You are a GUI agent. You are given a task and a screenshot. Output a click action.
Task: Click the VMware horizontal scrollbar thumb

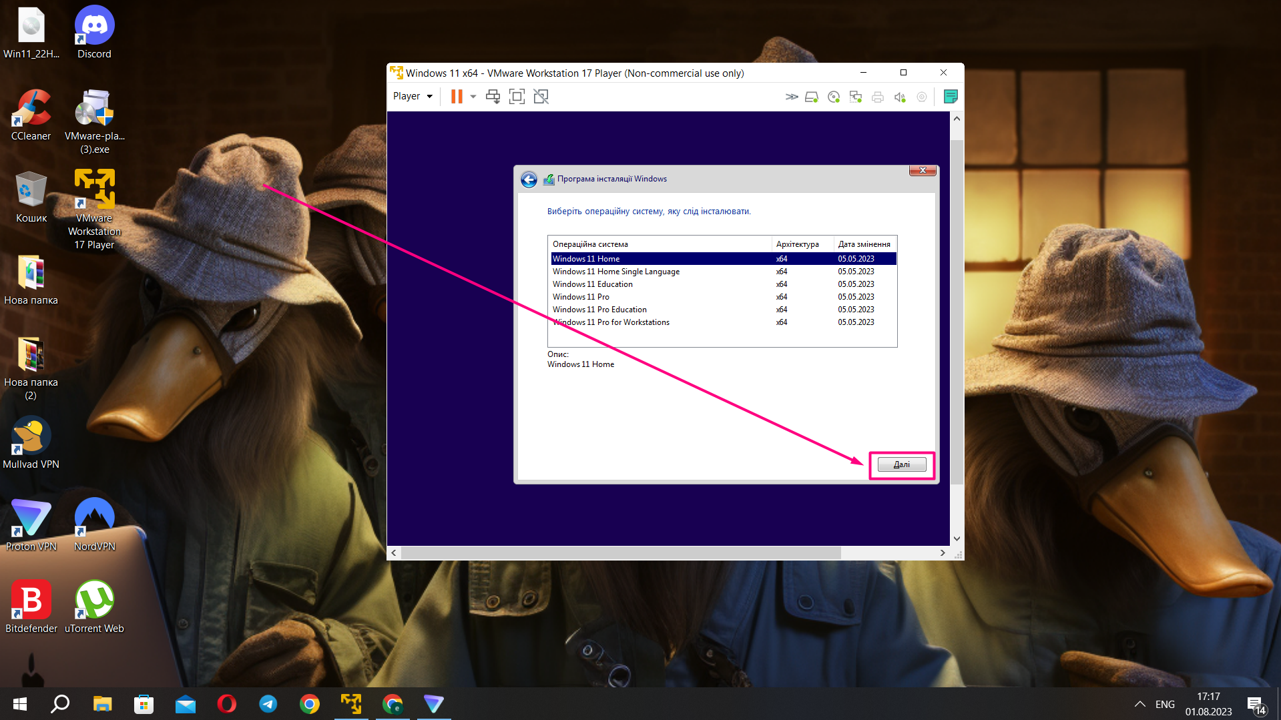point(621,553)
